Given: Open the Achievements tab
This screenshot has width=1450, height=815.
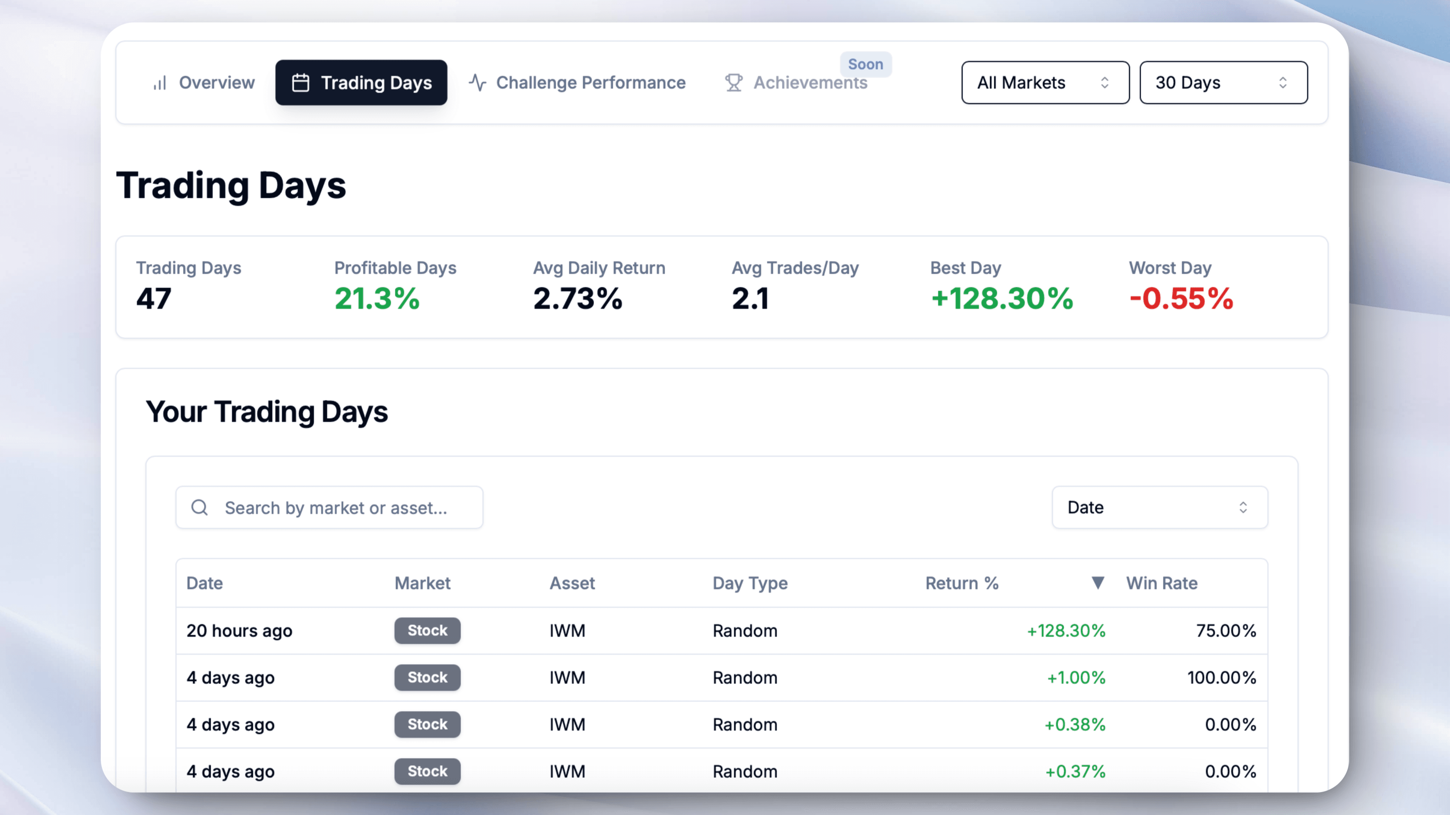Looking at the screenshot, I should pos(796,83).
